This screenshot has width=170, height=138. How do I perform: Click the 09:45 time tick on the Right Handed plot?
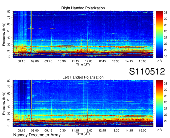point(48,61)
